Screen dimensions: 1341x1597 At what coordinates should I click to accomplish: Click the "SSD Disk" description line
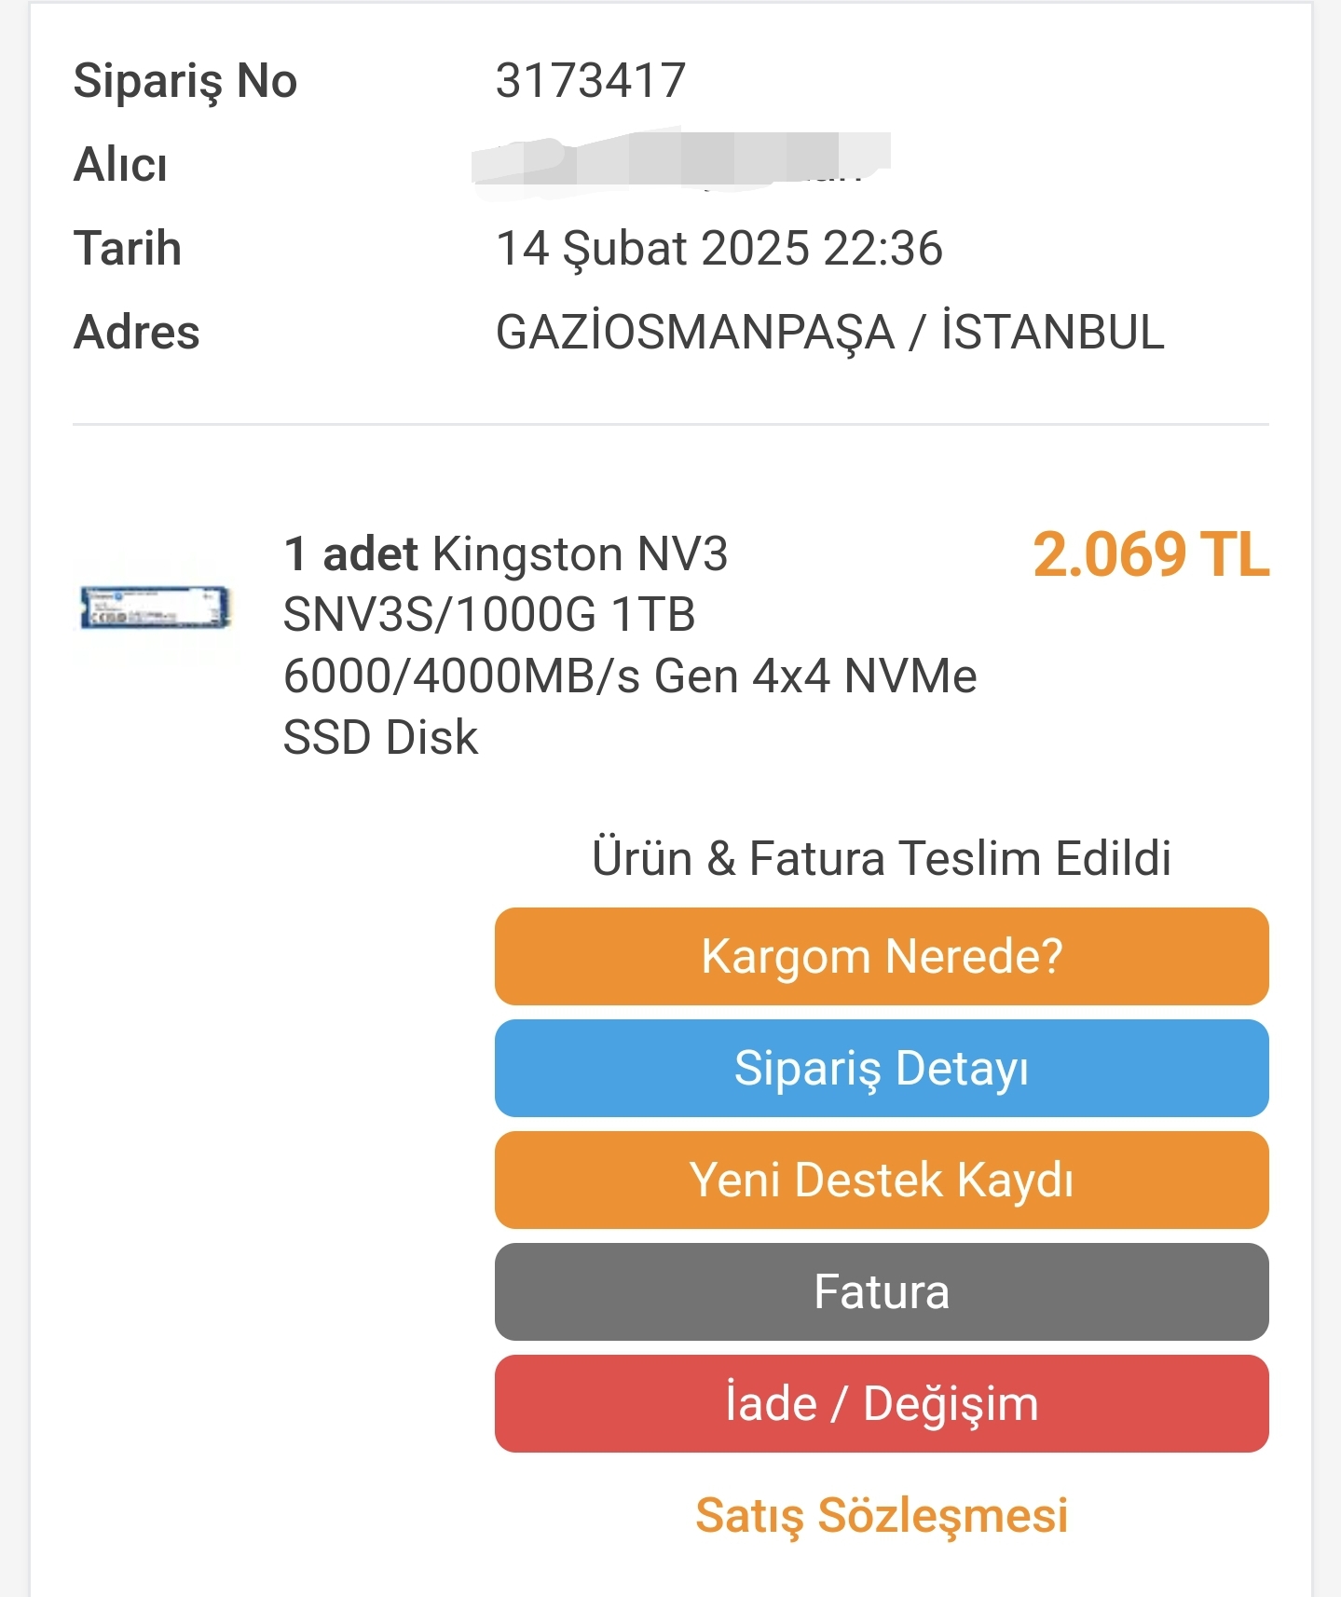click(380, 738)
